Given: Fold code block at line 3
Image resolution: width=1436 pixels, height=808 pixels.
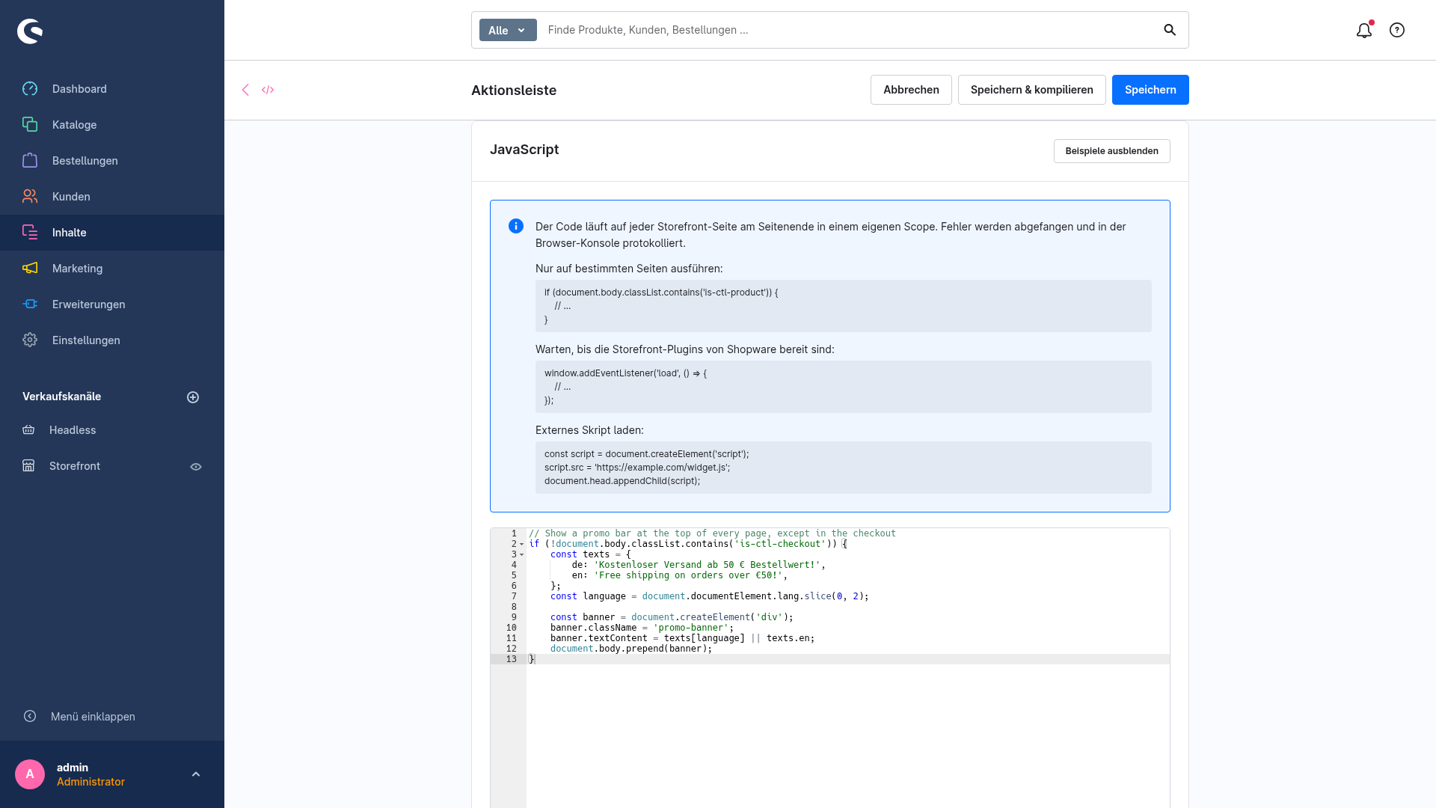Looking at the screenshot, I should pos(522,554).
